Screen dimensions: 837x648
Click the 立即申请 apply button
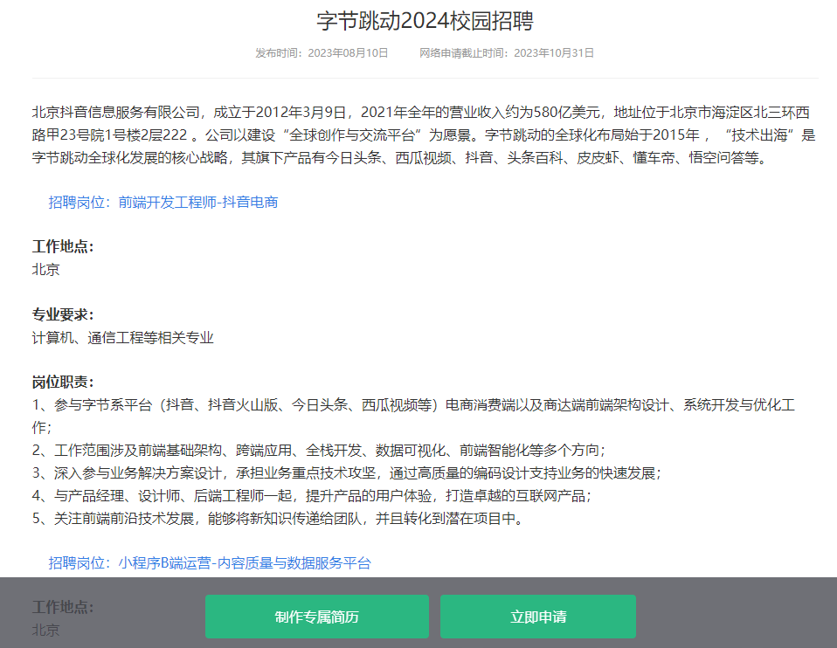[x=538, y=617]
